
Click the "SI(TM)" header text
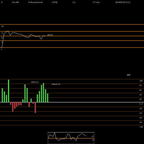[x=55, y=2]
